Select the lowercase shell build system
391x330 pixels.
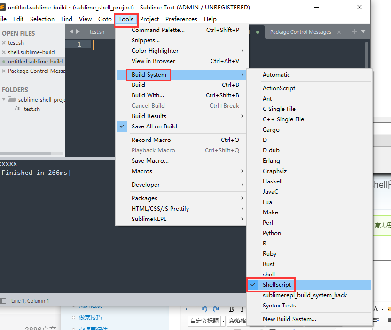tap(310, 275)
